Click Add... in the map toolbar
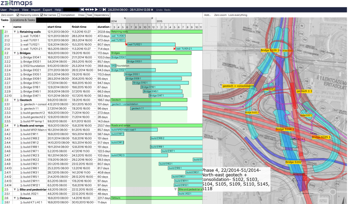This screenshot has width=355, height=204. coord(207,15)
